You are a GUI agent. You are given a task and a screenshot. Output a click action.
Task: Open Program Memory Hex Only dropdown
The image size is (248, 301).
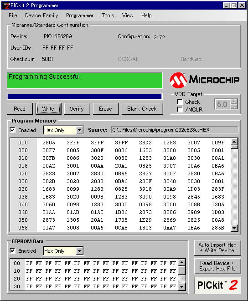coord(79,130)
